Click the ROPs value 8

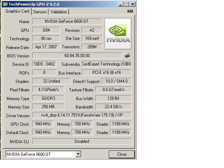pos(44,72)
